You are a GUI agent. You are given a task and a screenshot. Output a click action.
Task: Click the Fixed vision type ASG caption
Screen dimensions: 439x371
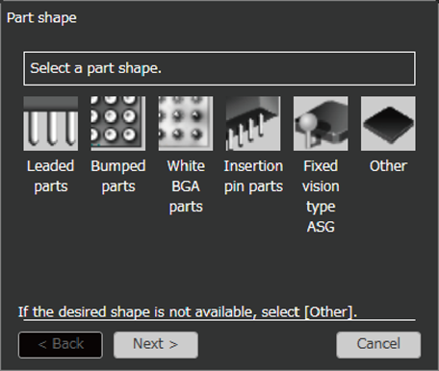pos(321,196)
